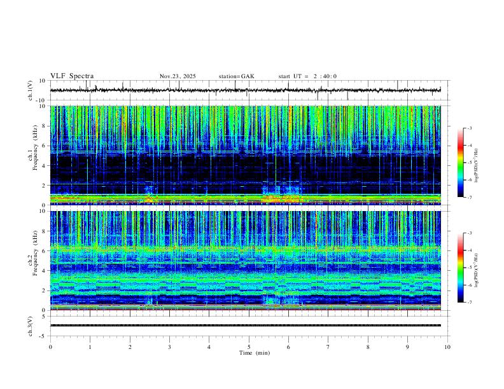Viewport: 504px width, 389px height.
Task: Click time axis tick label "4"
Action: [x=209, y=347]
